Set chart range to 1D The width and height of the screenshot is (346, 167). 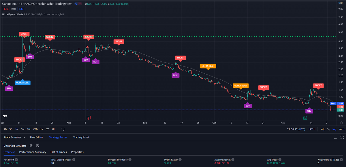coord(5,129)
